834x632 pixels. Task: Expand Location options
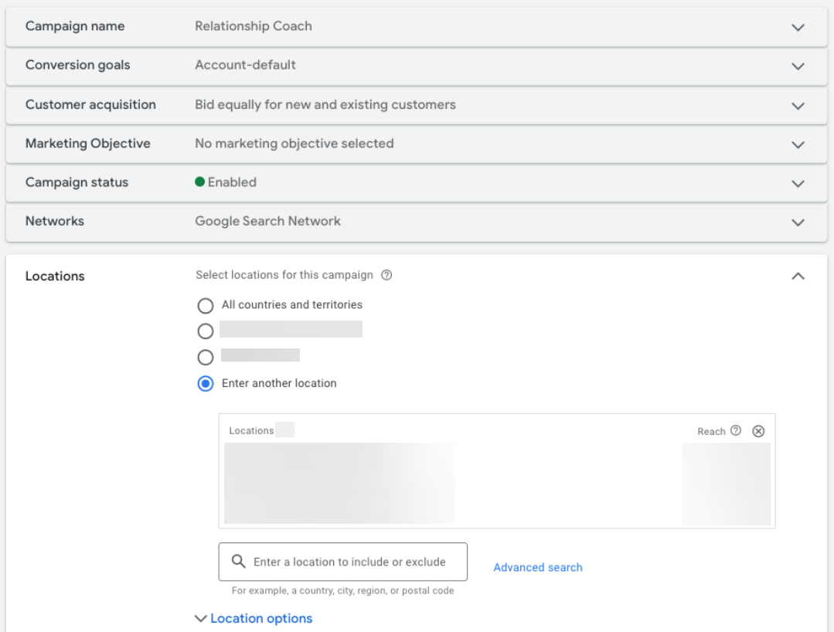point(254,619)
